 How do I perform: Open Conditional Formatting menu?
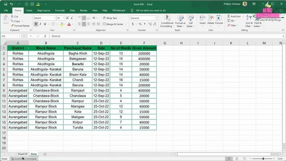(x=167, y=21)
